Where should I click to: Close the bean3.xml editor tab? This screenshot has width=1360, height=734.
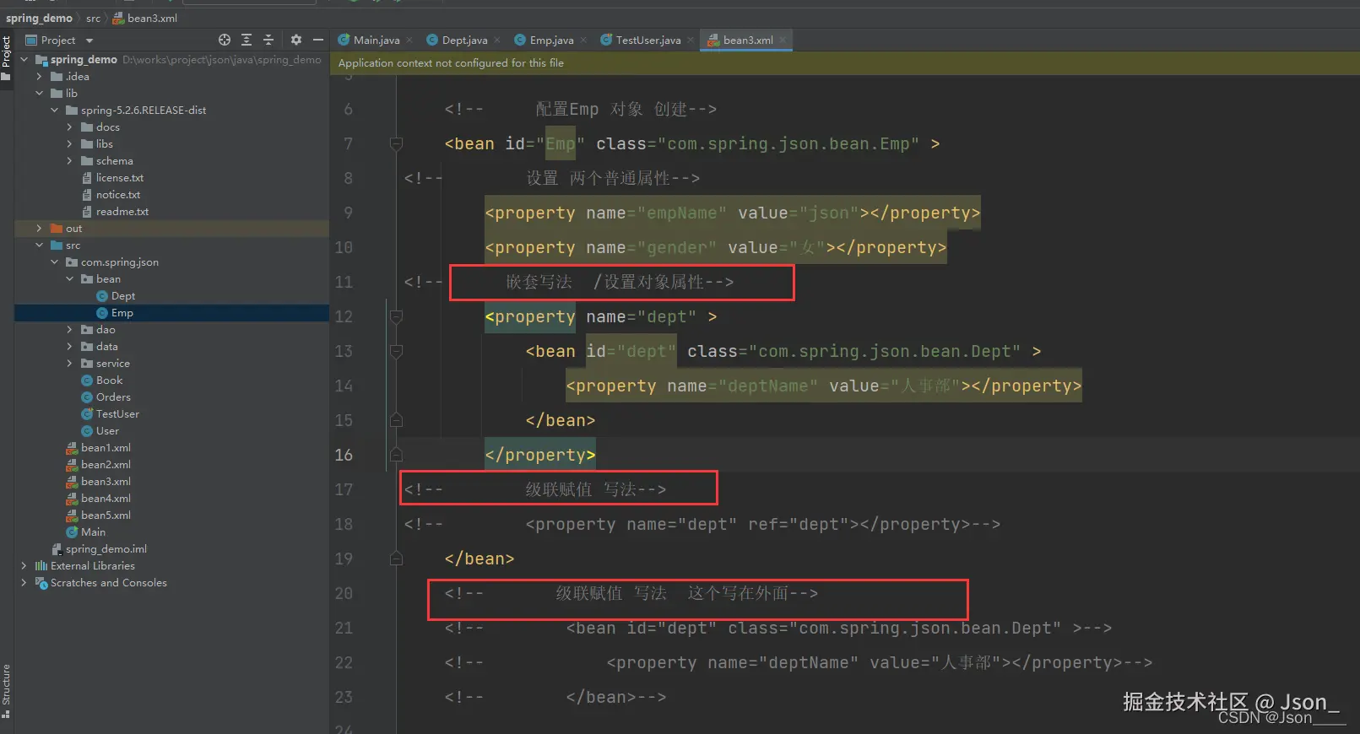pyautogui.click(x=783, y=40)
